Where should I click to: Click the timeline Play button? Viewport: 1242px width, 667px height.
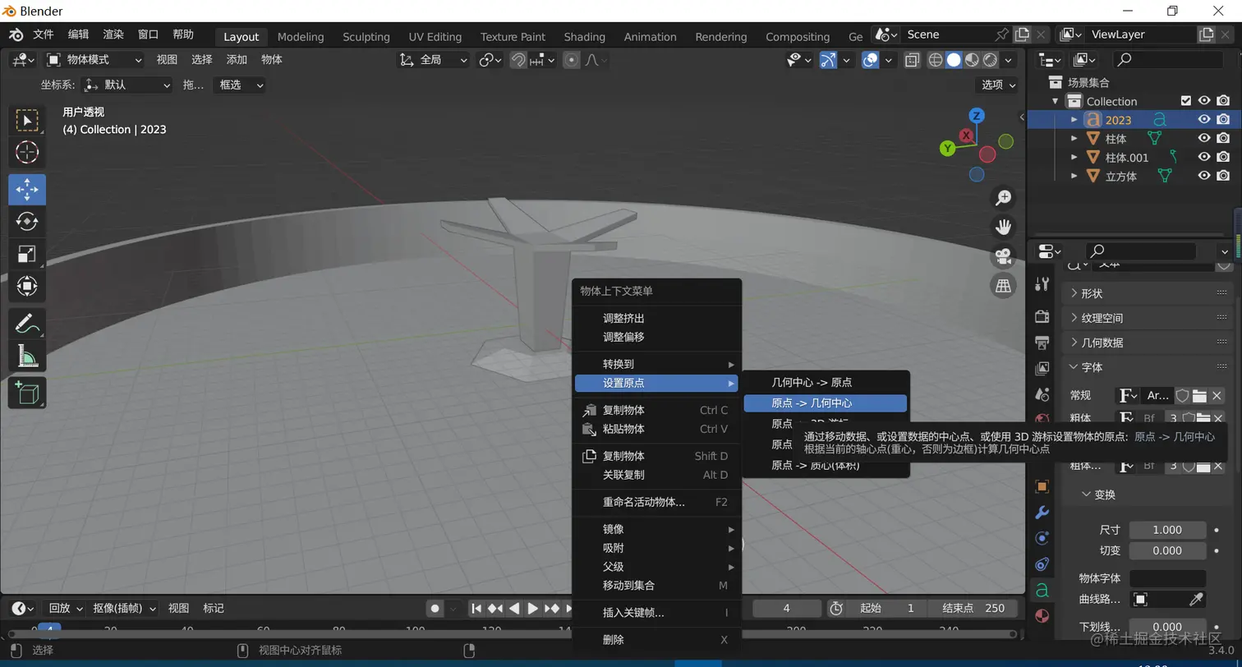click(532, 609)
